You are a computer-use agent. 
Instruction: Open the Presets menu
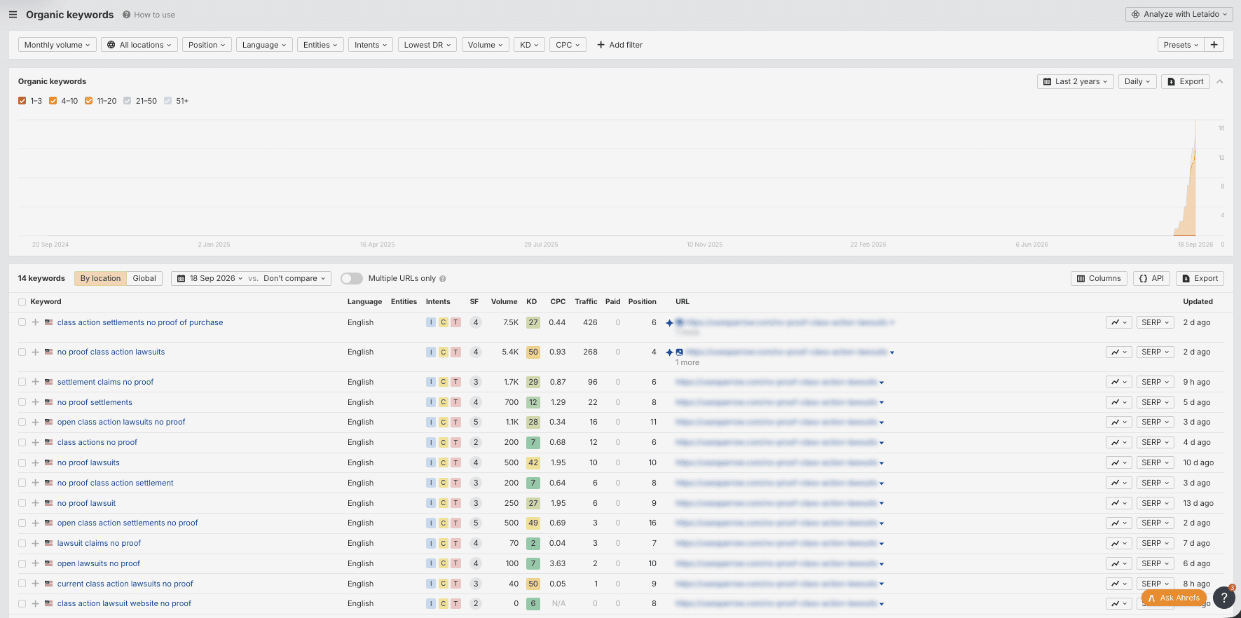point(1181,45)
